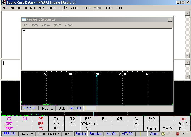Click the Top macro button

click(56, 118)
